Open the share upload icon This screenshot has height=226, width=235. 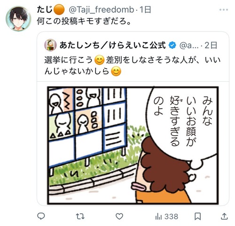(x=224, y=216)
